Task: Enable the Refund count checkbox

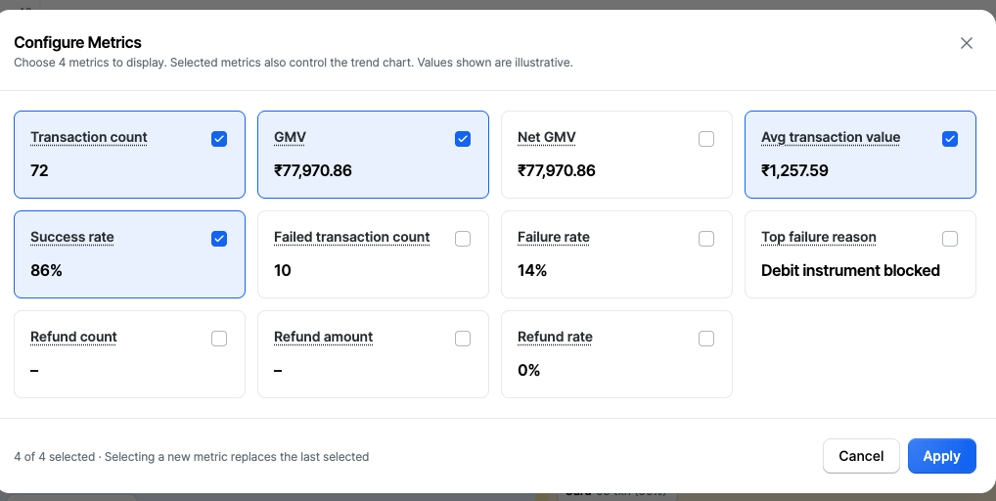Action: click(219, 339)
